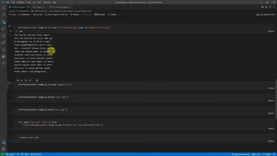Viewport: 277px width, 156px height.
Task: Open Remote Explorer view in activity bar
Action: coord(3,36)
